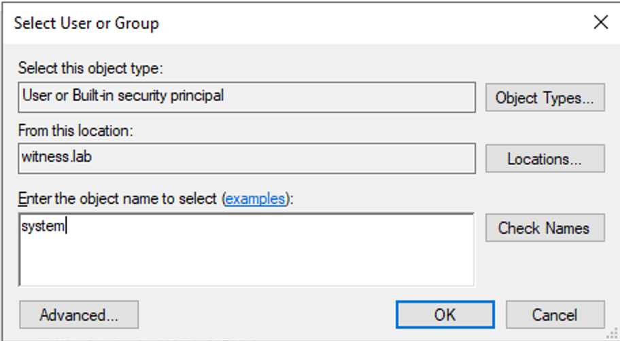The width and height of the screenshot is (620, 341).
Task: Click blank dialog area between Advanced and OK
Action: 265,315
